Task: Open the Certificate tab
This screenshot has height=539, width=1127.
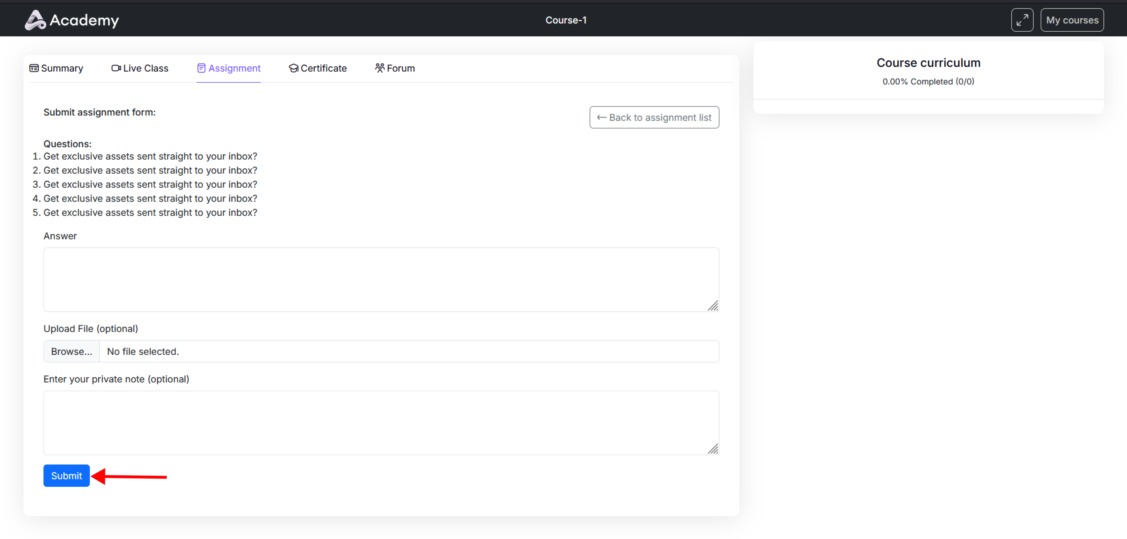Action: pos(323,68)
